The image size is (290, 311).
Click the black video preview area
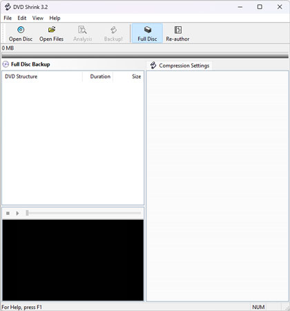(73, 260)
